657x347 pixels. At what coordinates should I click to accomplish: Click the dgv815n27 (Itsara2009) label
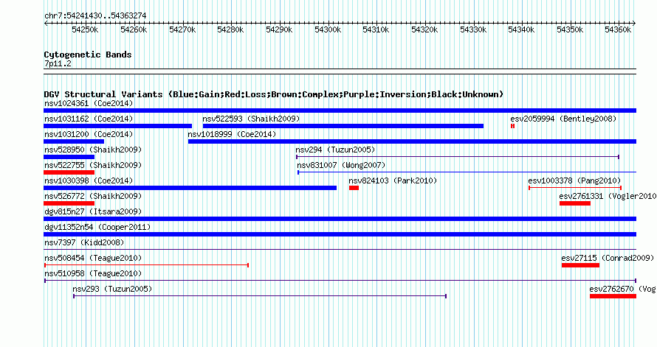93,211
